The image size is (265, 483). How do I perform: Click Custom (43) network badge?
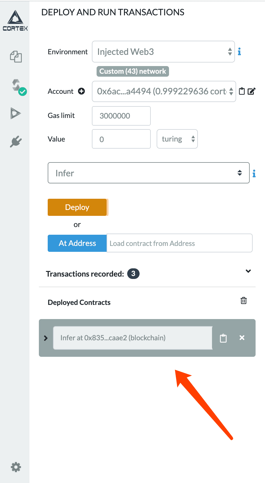[133, 71]
